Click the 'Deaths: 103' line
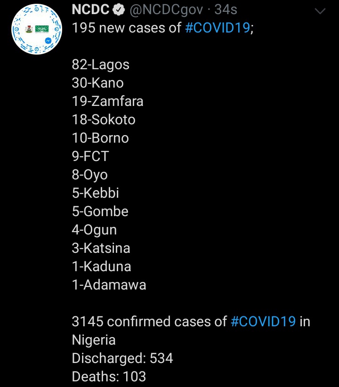 tap(109, 377)
